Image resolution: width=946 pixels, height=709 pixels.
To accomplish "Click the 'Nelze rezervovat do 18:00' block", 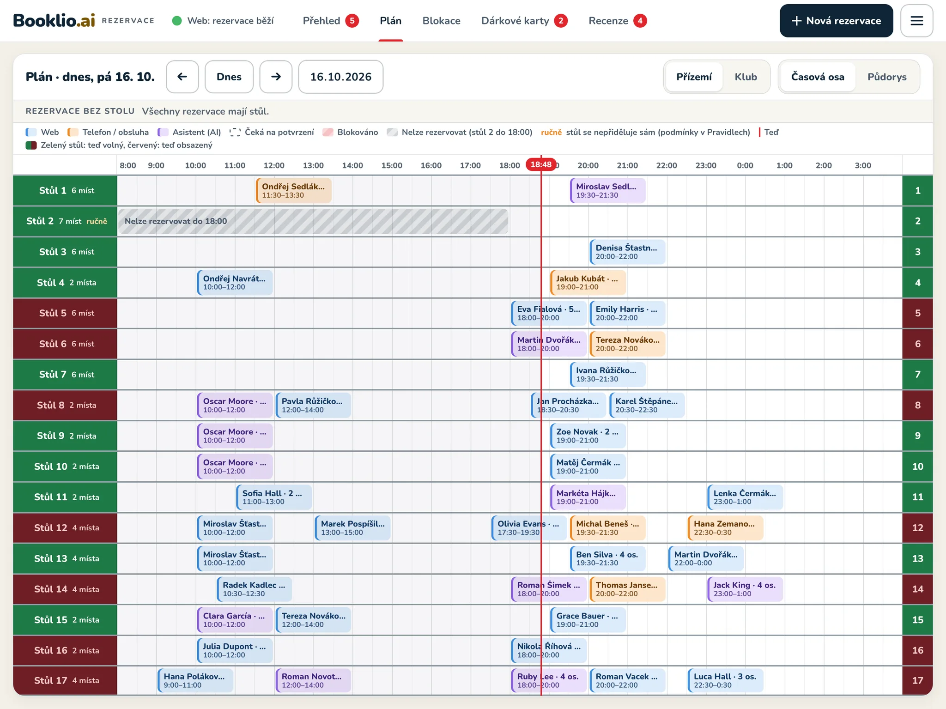I will point(313,221).
